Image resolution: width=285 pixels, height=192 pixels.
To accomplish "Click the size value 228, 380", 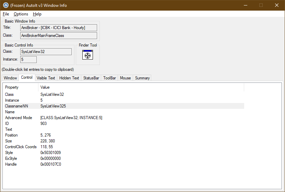I will [x=47, y=141].
